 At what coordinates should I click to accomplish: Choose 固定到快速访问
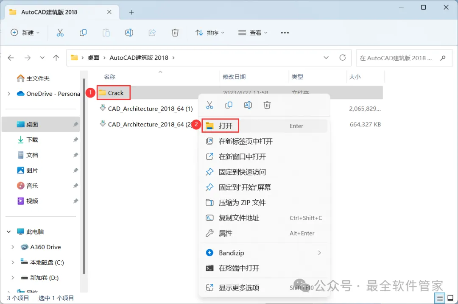(264, 172)
